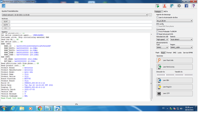Open settings gear icon
The image size is (211, 127).
pyautogui.click(x=179, y=6)
